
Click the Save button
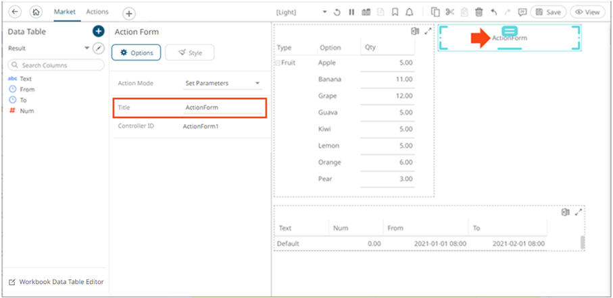click(547, 12)
